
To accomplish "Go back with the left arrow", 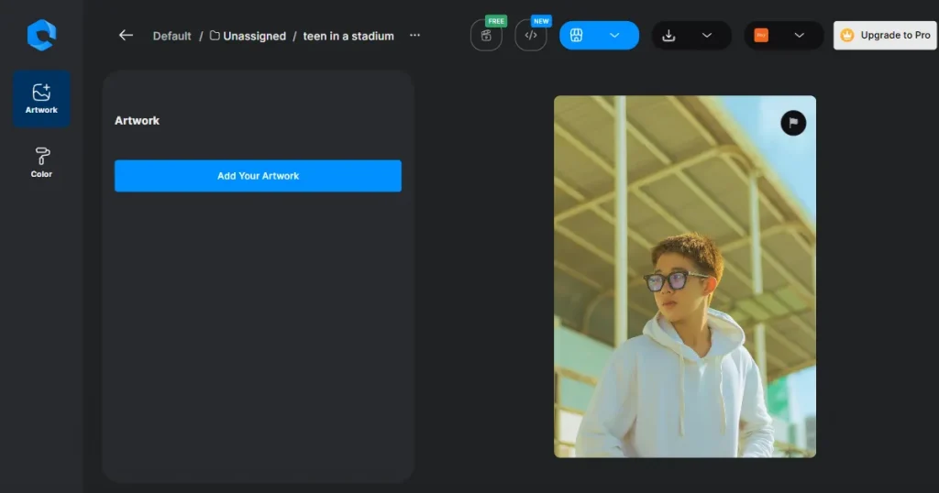I will 126,36.
